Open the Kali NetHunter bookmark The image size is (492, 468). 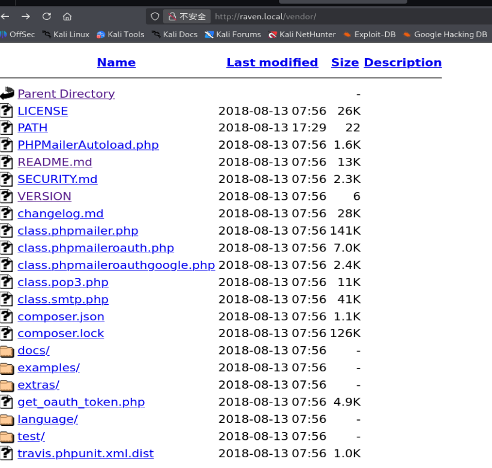click(x=302, y=35)
